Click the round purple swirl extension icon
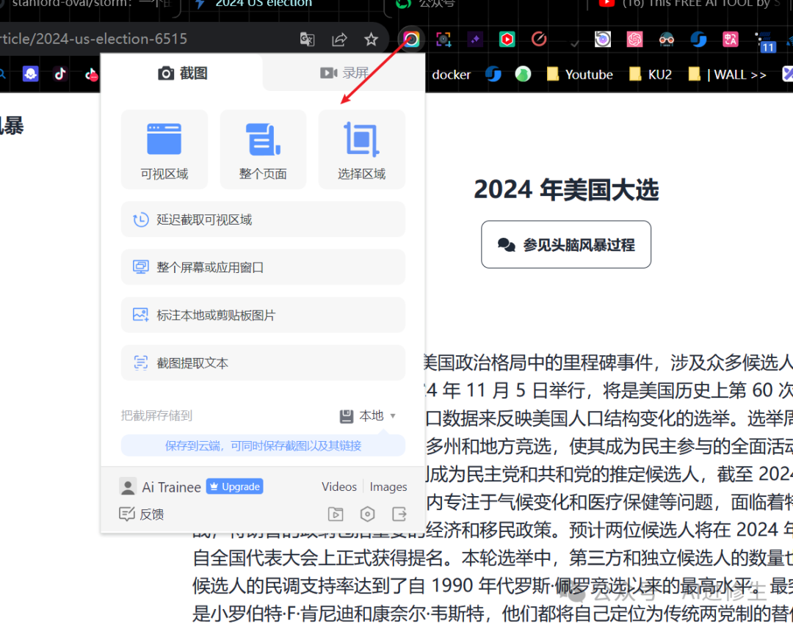Viewport: 793px width, 623px height. [x=602, y=39]
